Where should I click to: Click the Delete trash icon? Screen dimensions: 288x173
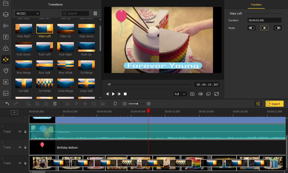(x=55, y=104)
